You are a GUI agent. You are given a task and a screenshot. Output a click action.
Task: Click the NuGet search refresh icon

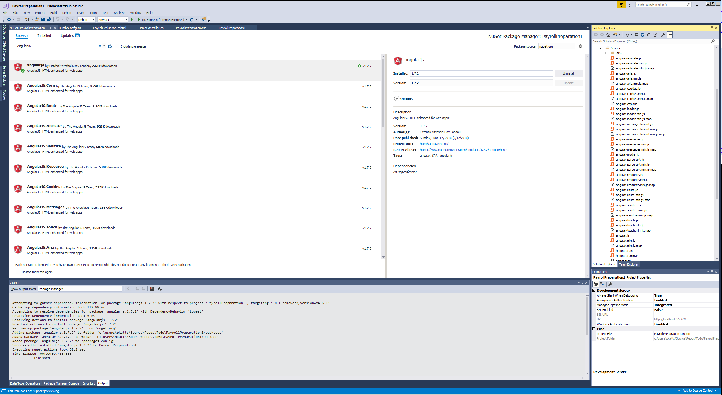[110, 46]
